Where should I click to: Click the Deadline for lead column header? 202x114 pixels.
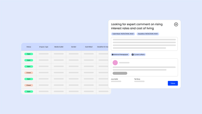(x=103, y=47)
